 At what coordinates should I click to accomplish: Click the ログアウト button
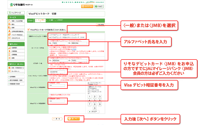[87, 6]
